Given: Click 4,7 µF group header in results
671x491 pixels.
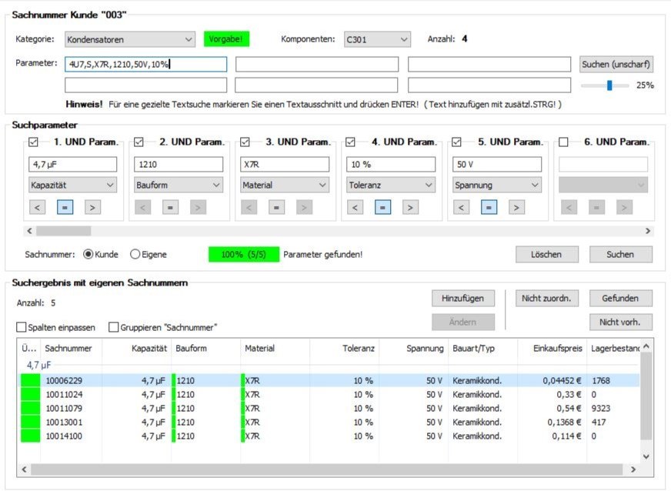Looking at the screenshot, I should 39,365.
